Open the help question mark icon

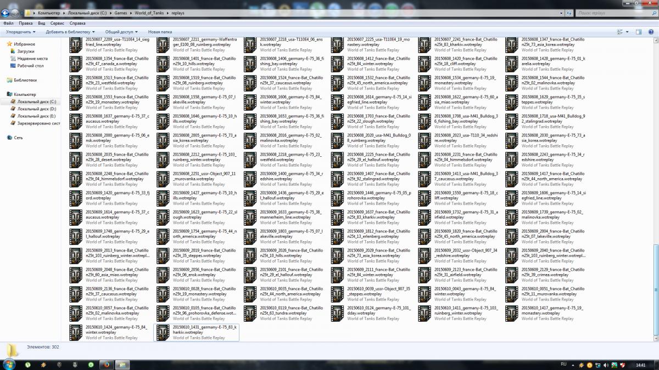(x=652, y=32)
